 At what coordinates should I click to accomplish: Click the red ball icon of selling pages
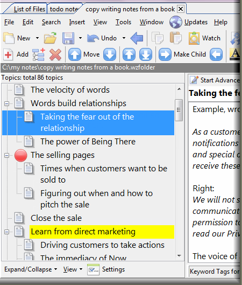click(20, 155)
